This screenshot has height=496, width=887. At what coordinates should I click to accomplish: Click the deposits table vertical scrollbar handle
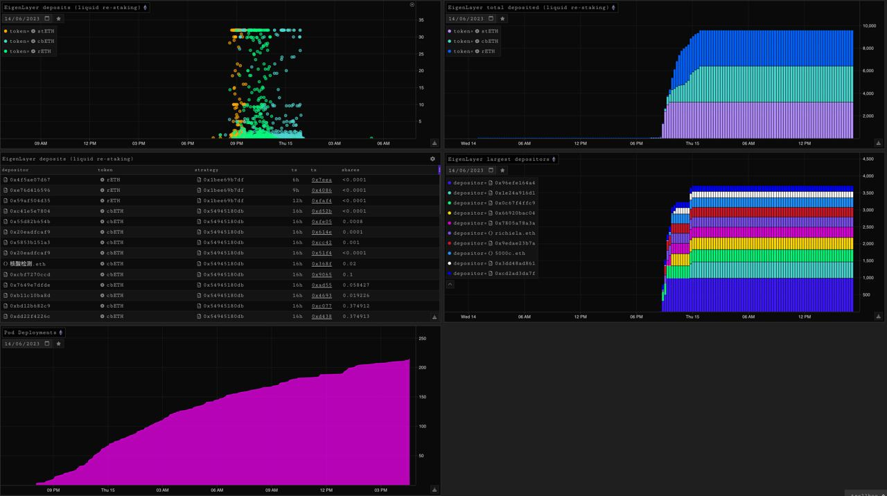coord(439,170)
